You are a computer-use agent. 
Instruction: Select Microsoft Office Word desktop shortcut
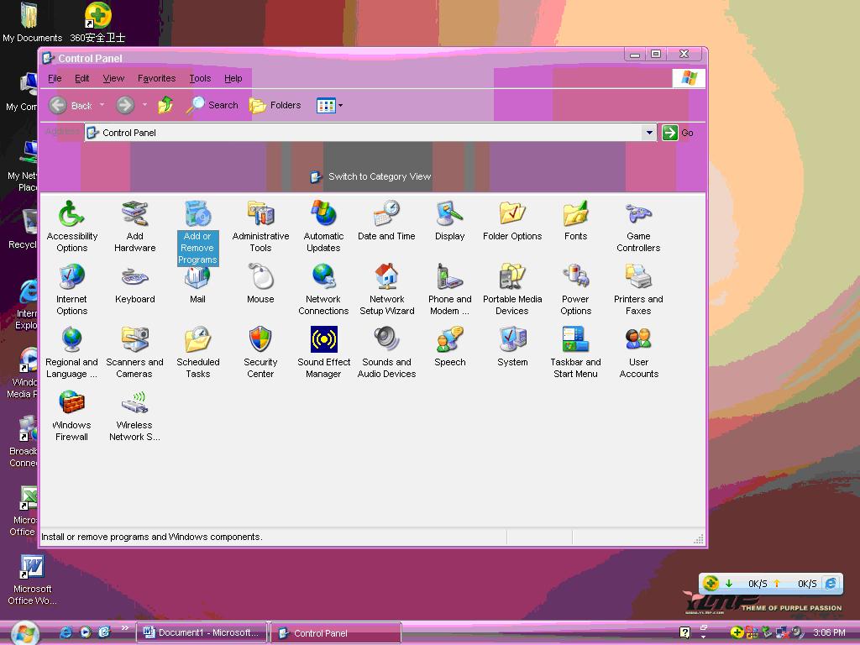click(33, 579)
